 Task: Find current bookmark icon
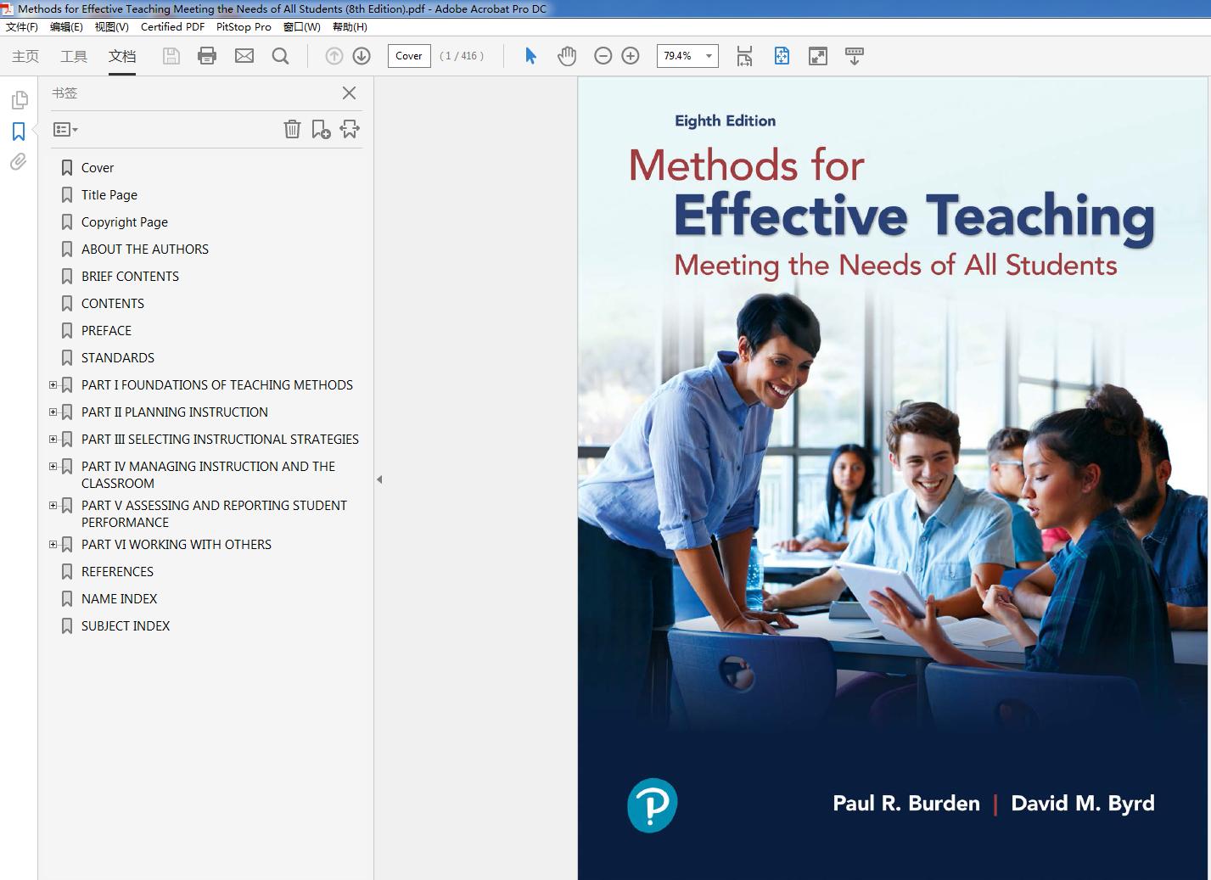coord(350,129)
